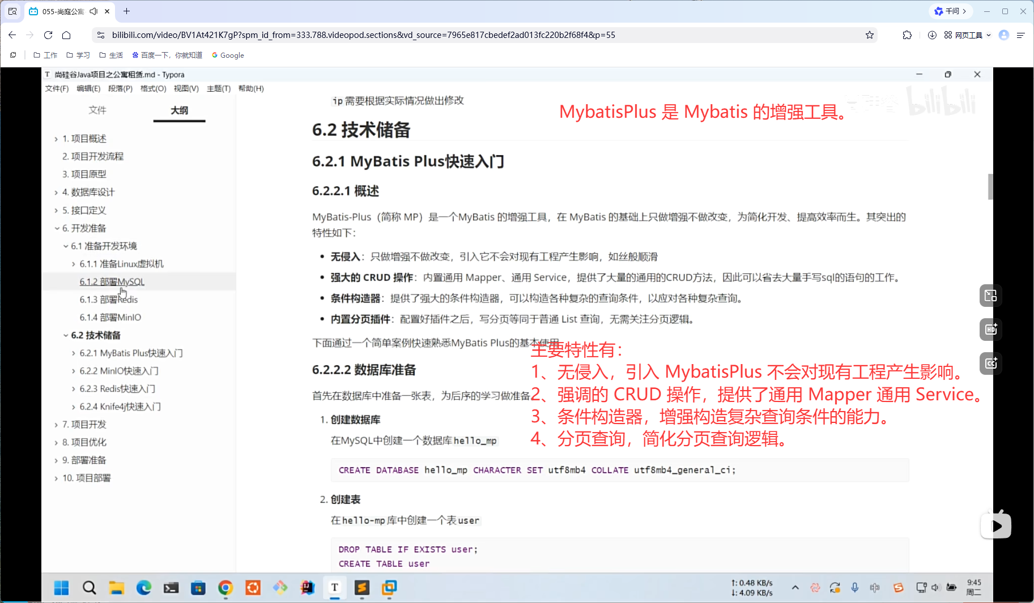Open 工作 bookmark folder
Viewport: 1034px width, 603px height.
pos(45,55)
